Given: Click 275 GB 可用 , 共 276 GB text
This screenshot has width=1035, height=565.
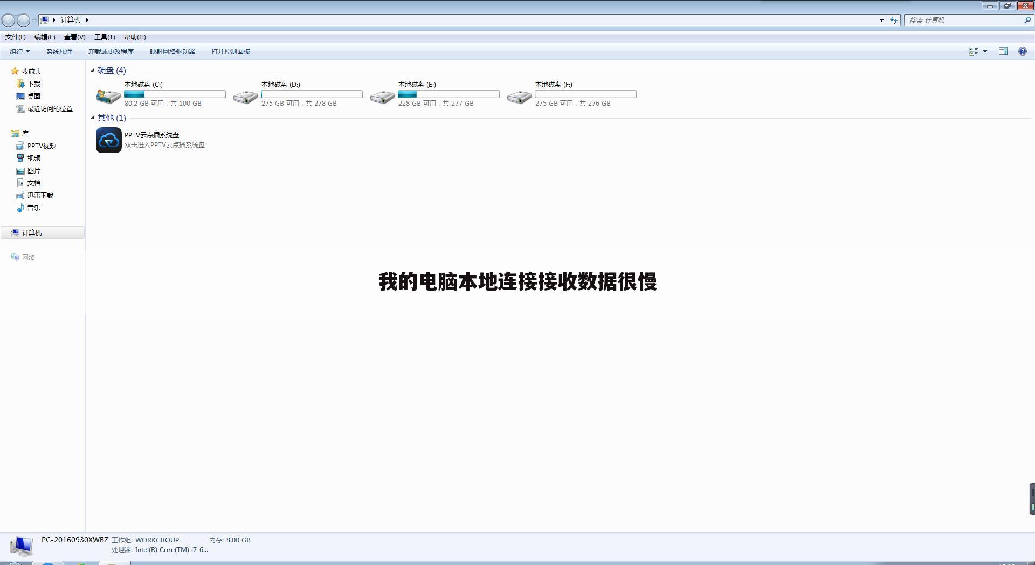Looking at the screenshot, I should click(x=573, y=103).
